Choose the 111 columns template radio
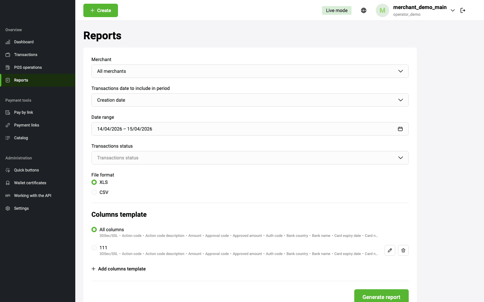This screenshot has height=302, width=484. click(94, 248)
